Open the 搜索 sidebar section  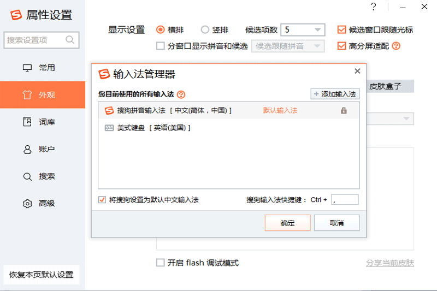tap(43, 176)
